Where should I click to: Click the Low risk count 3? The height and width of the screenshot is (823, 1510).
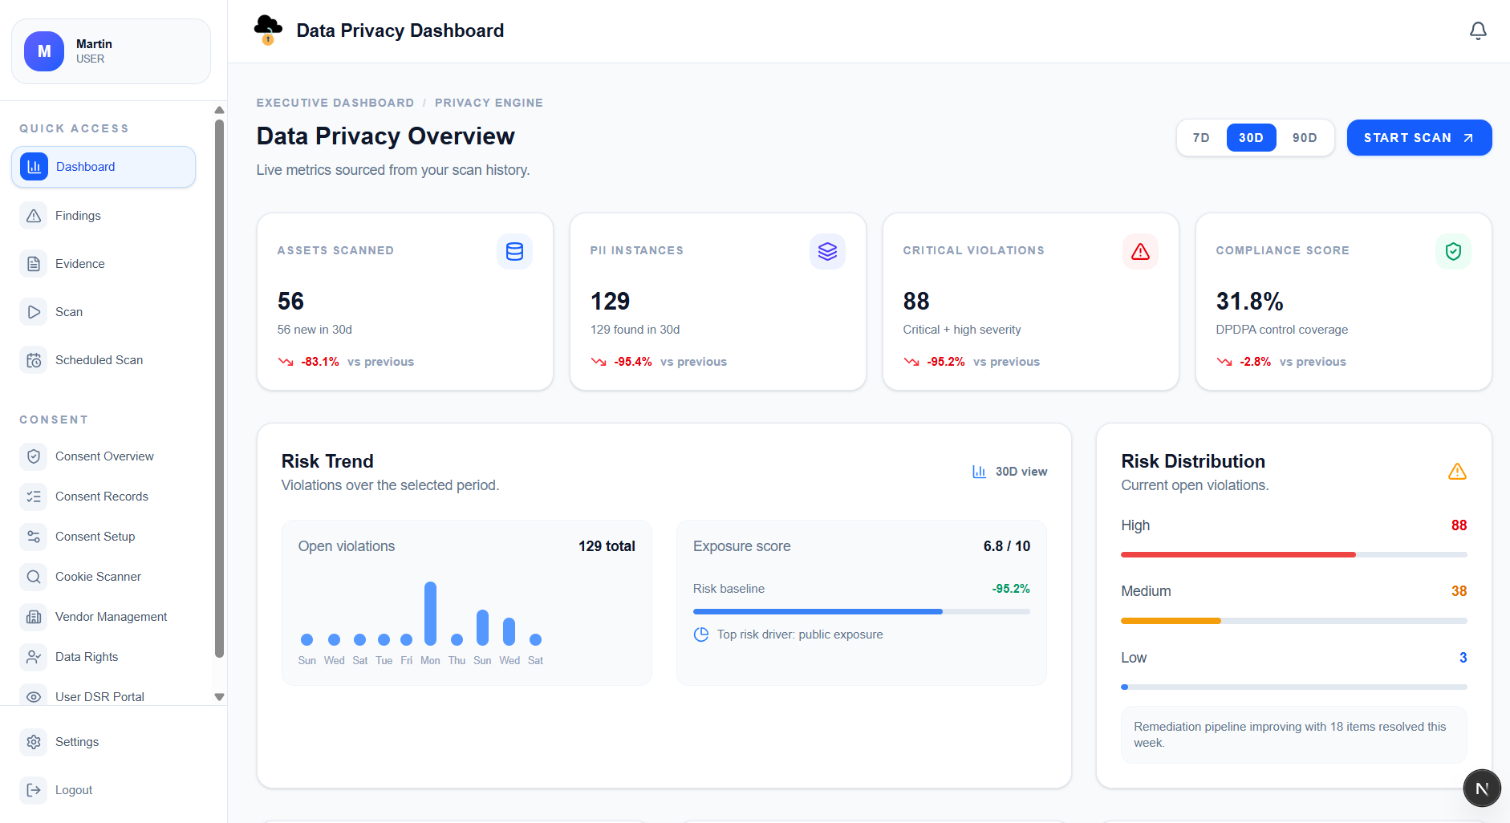click(x=1463, y=658)
